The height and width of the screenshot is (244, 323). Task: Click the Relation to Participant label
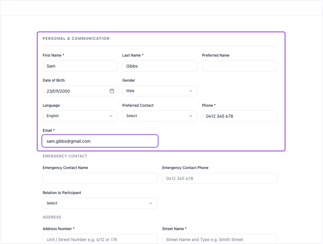pyautogui.click(x=62, y=193)
